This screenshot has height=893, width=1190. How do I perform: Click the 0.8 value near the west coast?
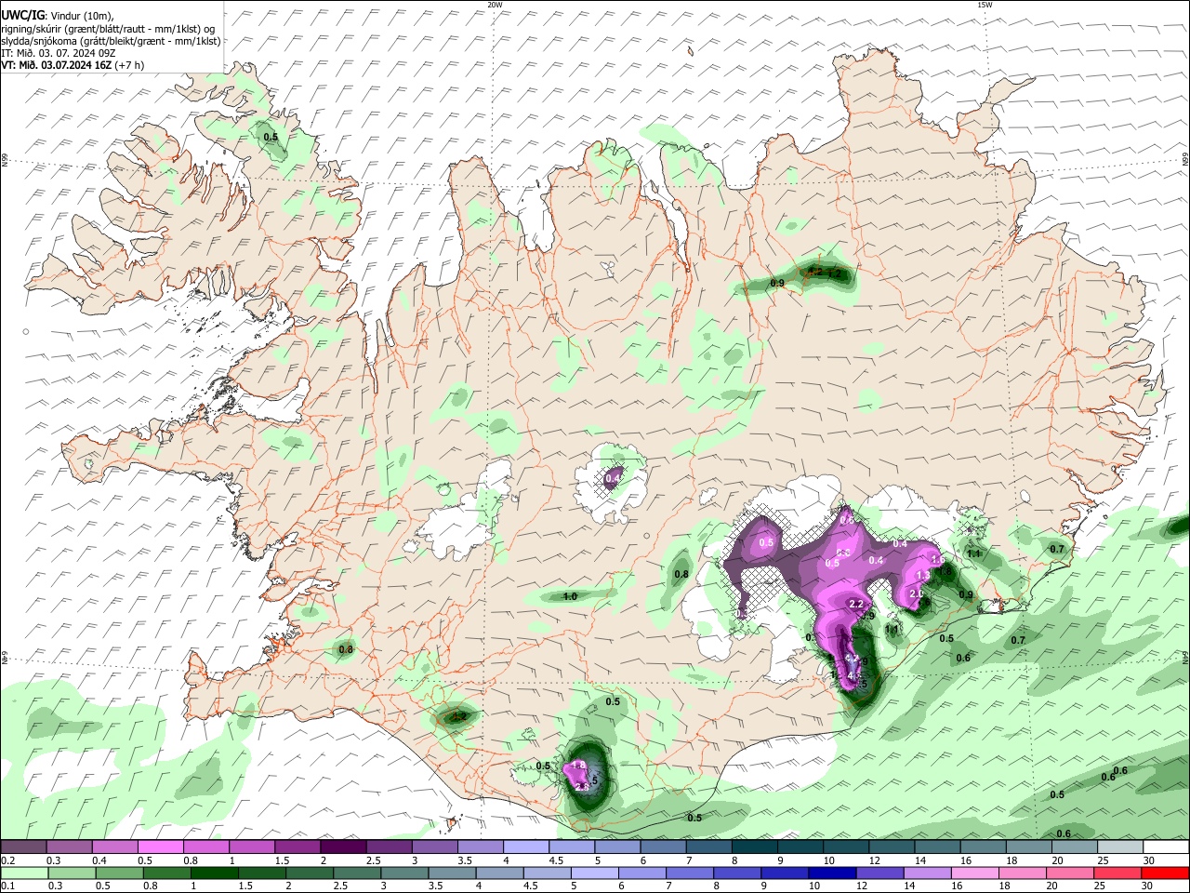(346, 649)
